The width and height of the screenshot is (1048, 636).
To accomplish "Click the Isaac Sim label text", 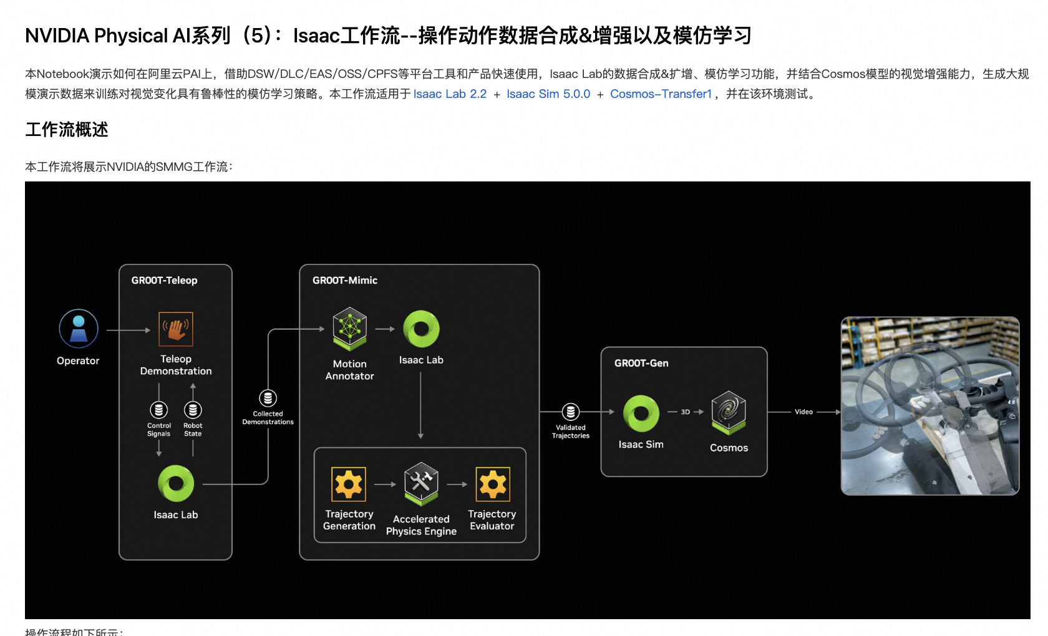I will click(x=641, y=445).
